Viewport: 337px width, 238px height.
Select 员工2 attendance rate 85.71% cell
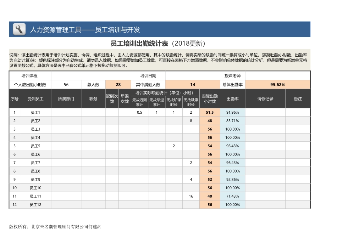pyautogui.click(x=232, y=121)
